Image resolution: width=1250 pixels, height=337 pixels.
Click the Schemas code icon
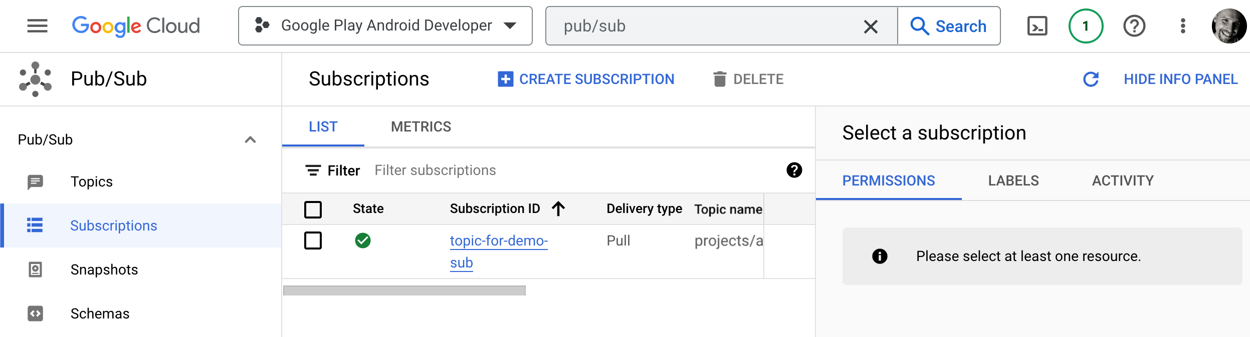35,313
